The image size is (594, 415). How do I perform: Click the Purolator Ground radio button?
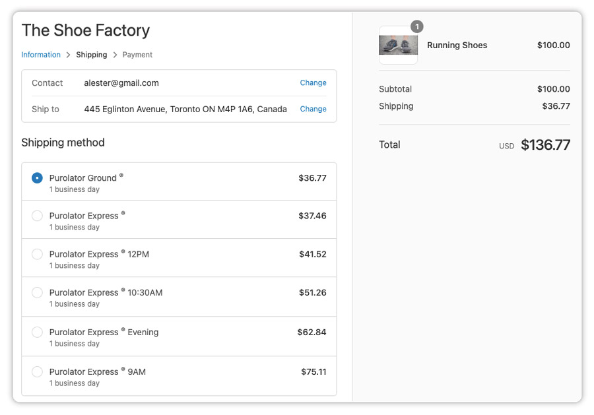pyautogui.click(x=37, y=177)
